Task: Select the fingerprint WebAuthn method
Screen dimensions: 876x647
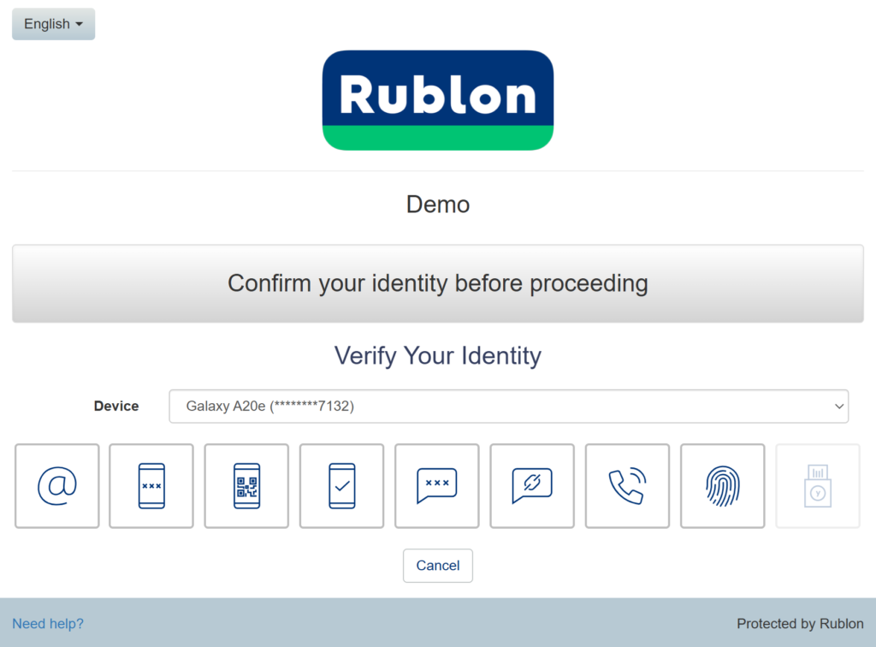Action: (722, 486)
